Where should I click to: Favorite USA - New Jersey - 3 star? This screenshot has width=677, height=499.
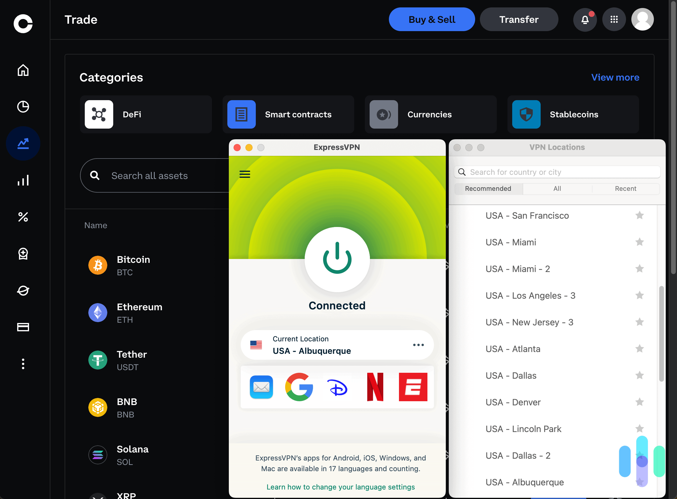click(640, 322)
